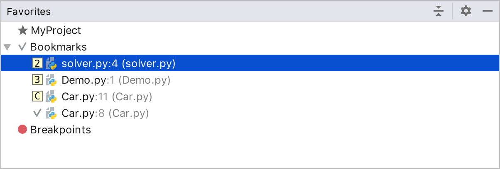Select the MyProject favorites list
This screenshot has height=169, width=500.
click(x=56, y=30)
